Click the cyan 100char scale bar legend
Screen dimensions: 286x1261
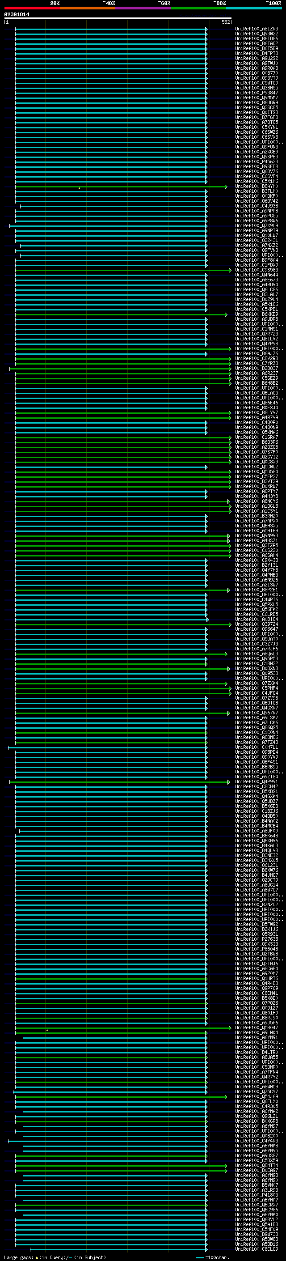click(199, 1257)
